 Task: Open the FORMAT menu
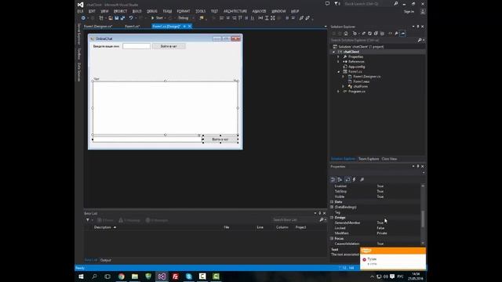coord(184,11)
